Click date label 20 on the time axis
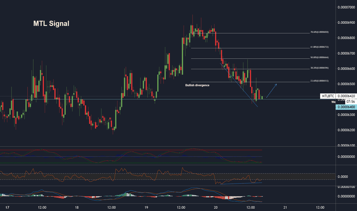This screenshot has height=211, width=357. coord(216,207)
